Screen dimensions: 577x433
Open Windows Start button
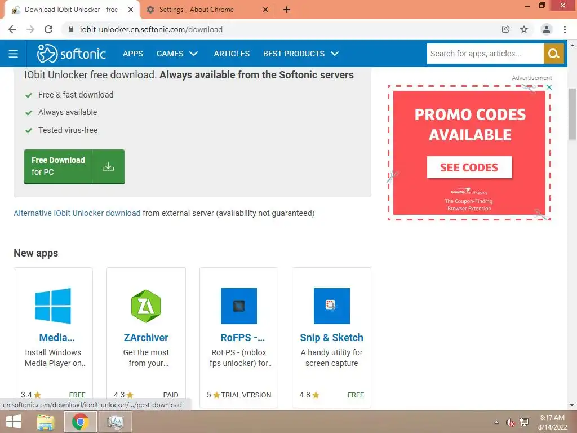click(x=14, y=422)
